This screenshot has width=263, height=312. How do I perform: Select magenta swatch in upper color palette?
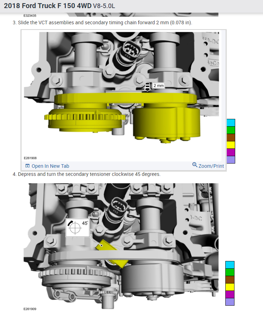(x=231, y=152)
